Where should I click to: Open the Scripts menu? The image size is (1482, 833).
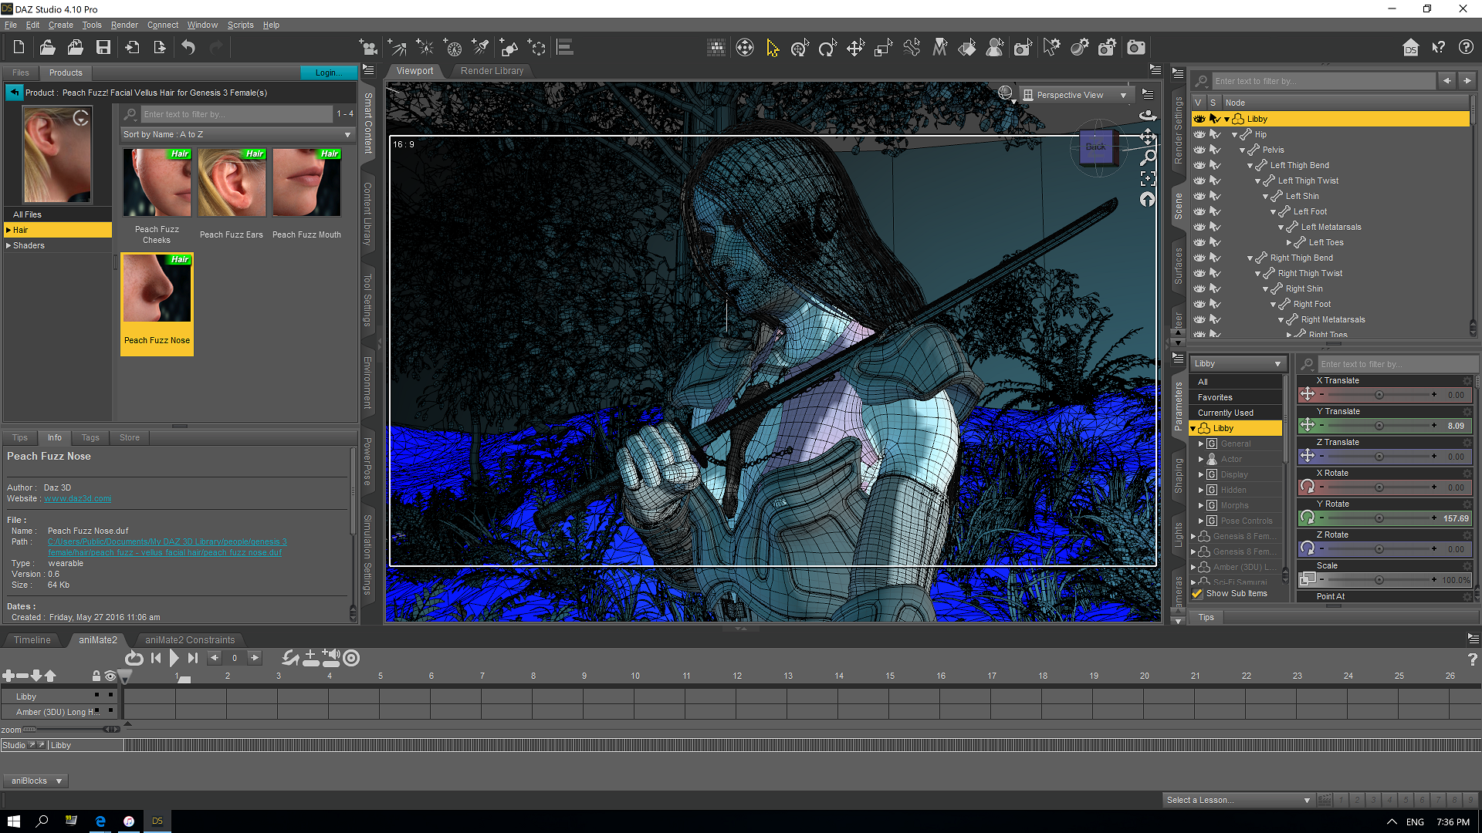coord(240,25)
